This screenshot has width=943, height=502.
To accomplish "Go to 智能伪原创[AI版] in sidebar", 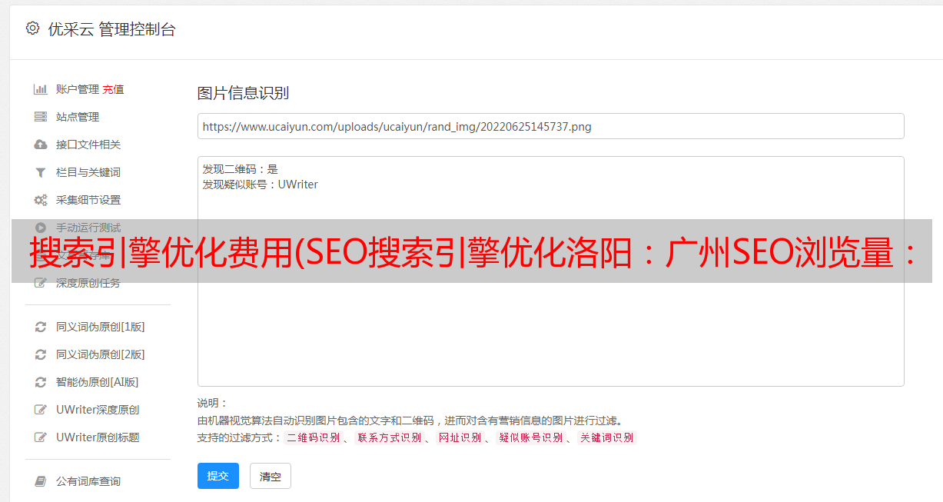I will [97, 382].
